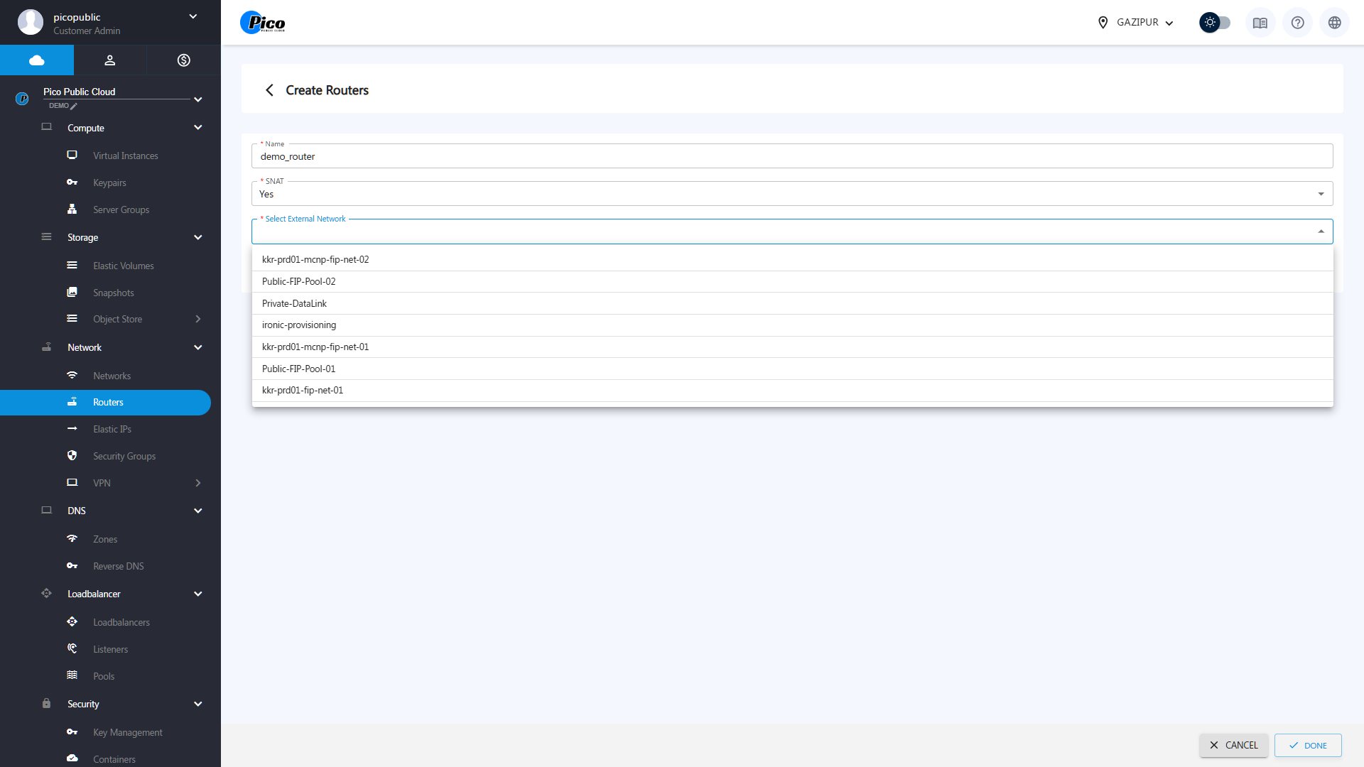Open the GAZIPUR region dropdown
Image resolution: width=1364 pixels, height=767 pixels.
pos(1135,23)
